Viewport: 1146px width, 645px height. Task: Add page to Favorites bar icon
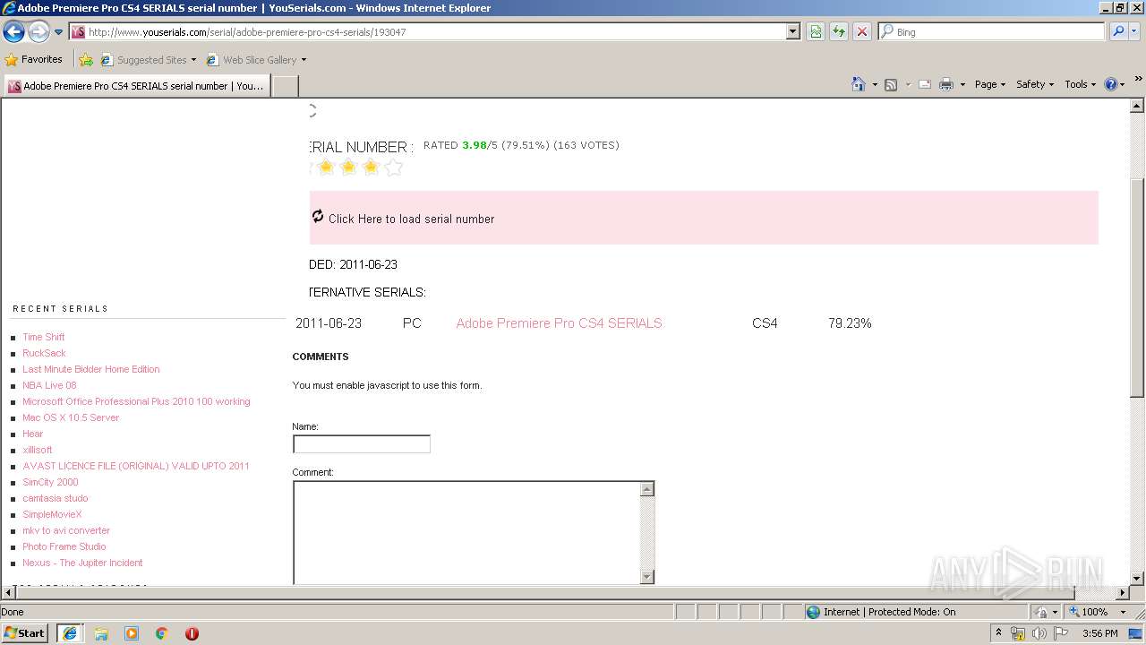click(86, 60)
